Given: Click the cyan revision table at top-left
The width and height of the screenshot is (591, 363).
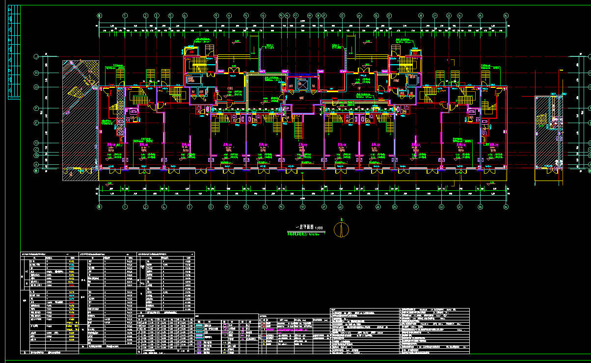Looking at the screenshot, I should point(14,56).
